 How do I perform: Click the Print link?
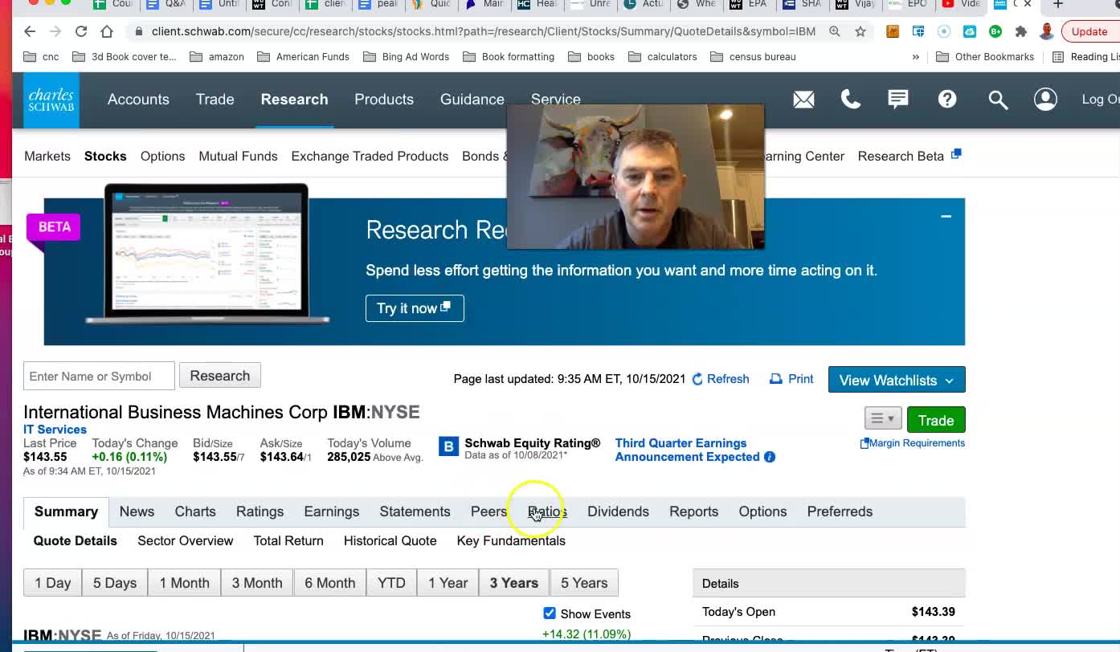[791, 379]
